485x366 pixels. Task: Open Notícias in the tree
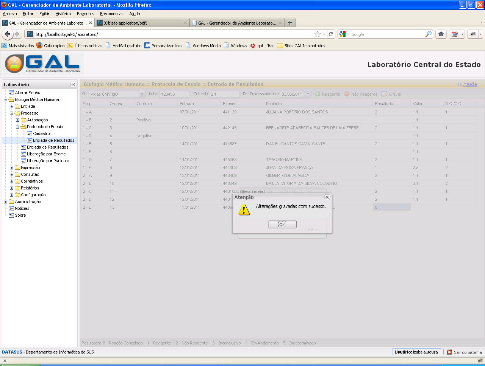tap(22, 208)
